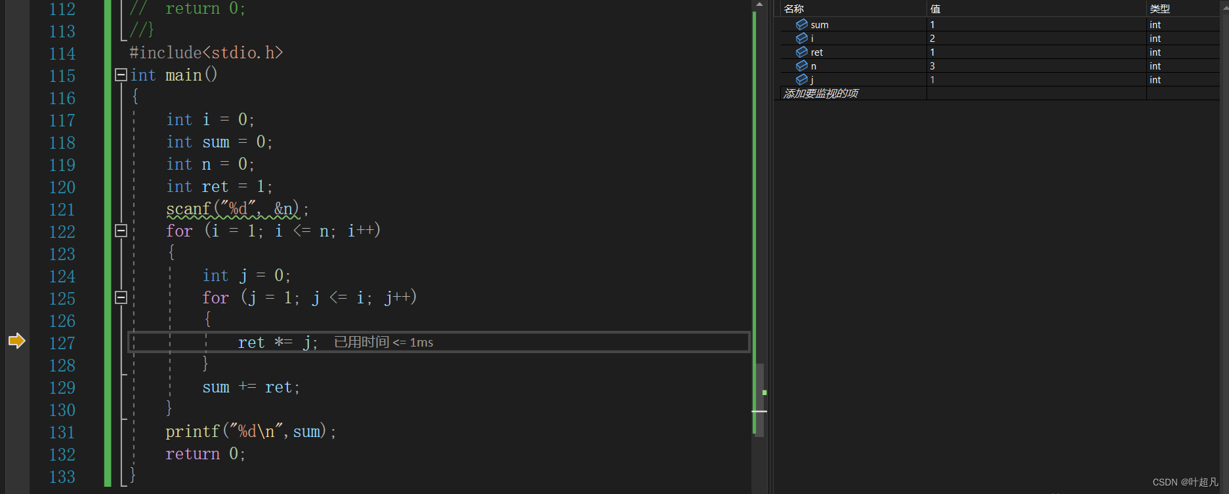Click line number 127 in the gutter

(62, 343)
